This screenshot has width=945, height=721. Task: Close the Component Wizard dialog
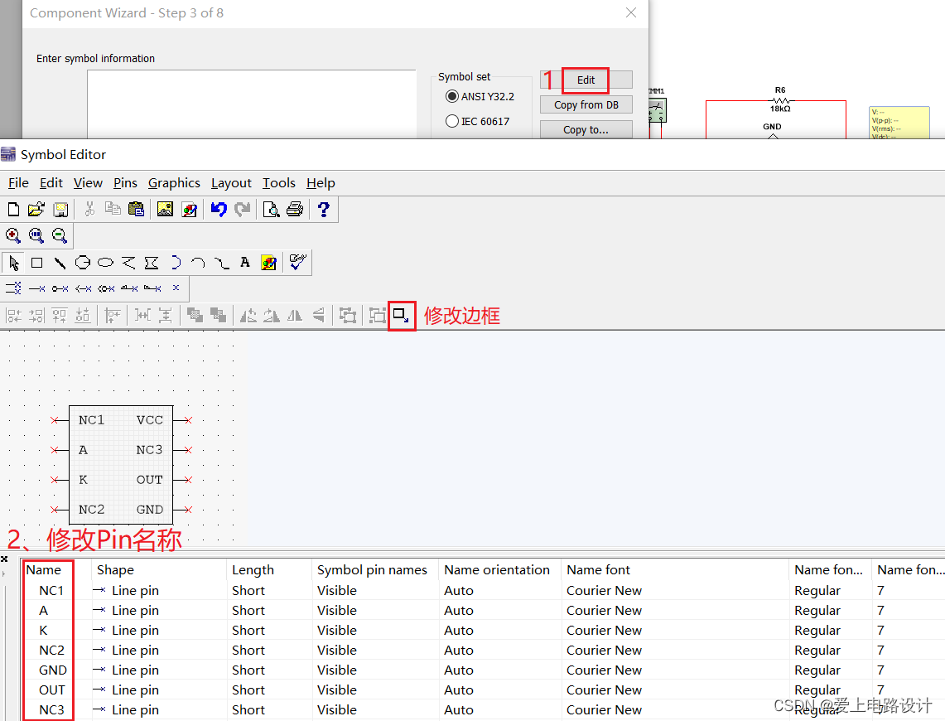pos(631,12)
